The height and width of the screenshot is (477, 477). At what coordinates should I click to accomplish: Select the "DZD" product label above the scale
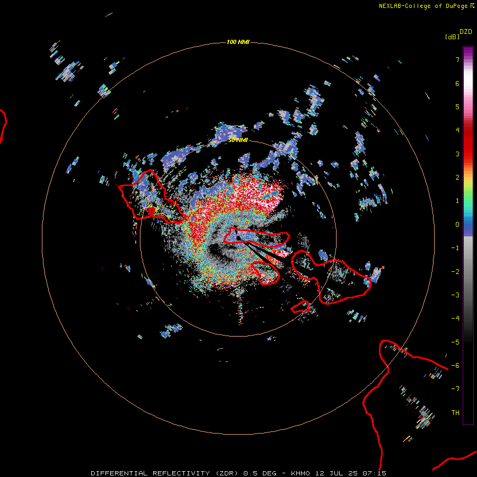coord(466,32)
